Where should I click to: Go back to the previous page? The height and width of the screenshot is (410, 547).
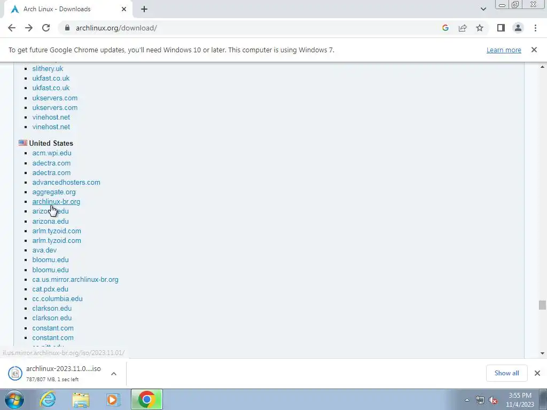[x=12, y=28]
